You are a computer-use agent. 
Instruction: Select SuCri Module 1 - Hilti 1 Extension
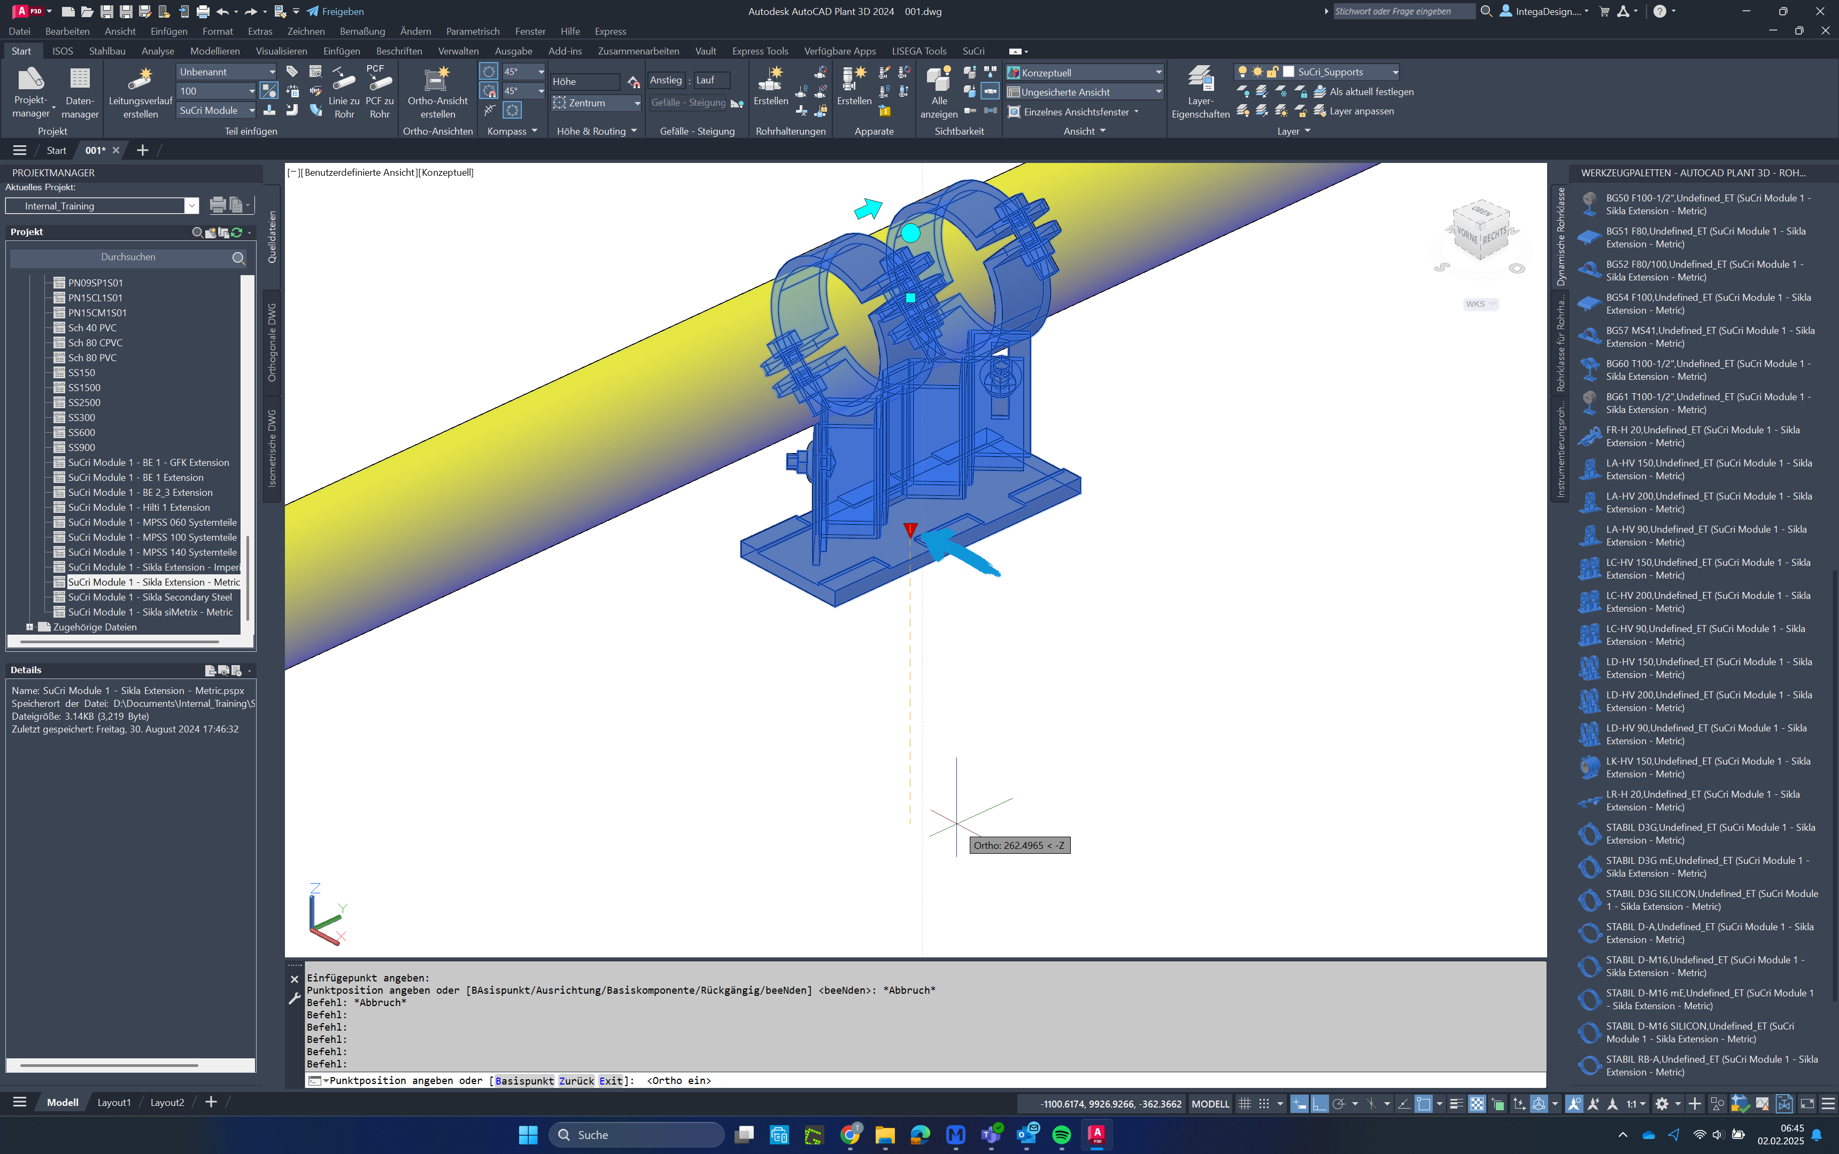139,508
